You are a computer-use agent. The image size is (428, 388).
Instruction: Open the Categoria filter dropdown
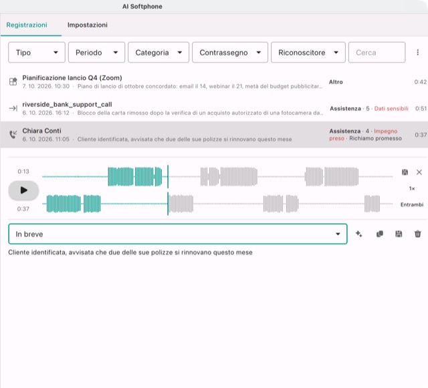coord(158,52)
